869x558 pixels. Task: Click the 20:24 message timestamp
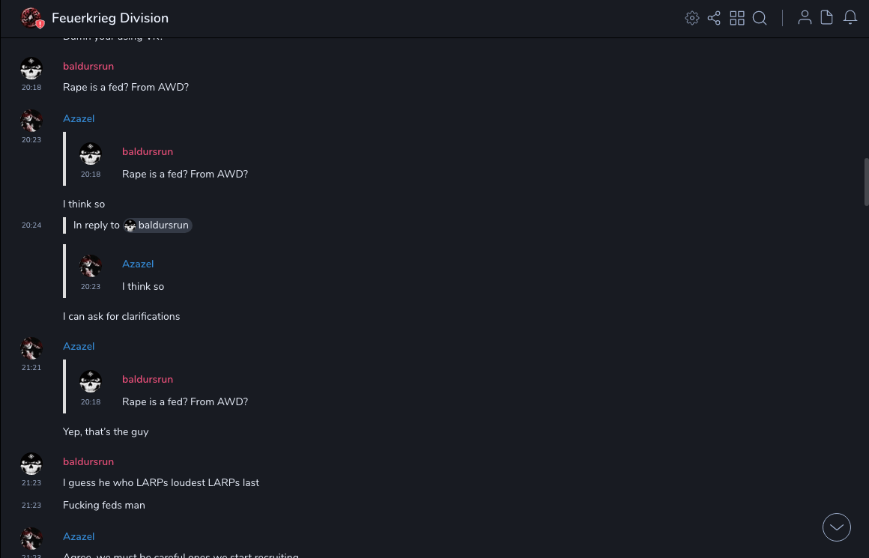pyautogui.click(x=31, y=225)
